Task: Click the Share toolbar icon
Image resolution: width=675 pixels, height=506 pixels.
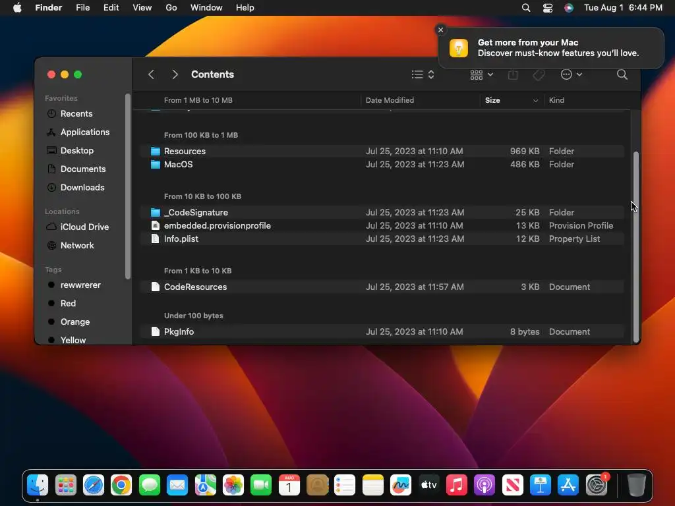Action: tap(513, 74)
